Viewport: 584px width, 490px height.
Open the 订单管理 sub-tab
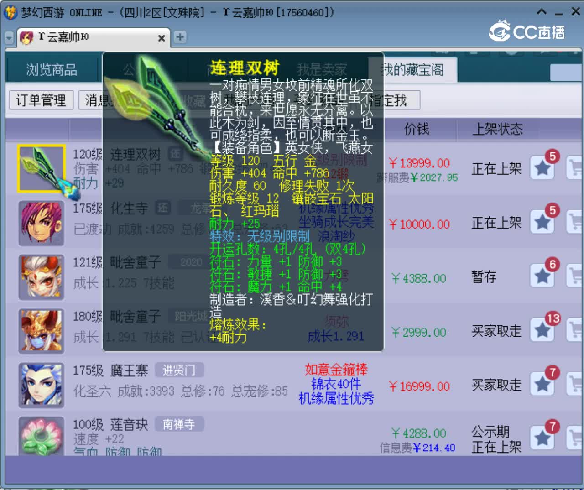pyautogui.click(x=41, y=100)
